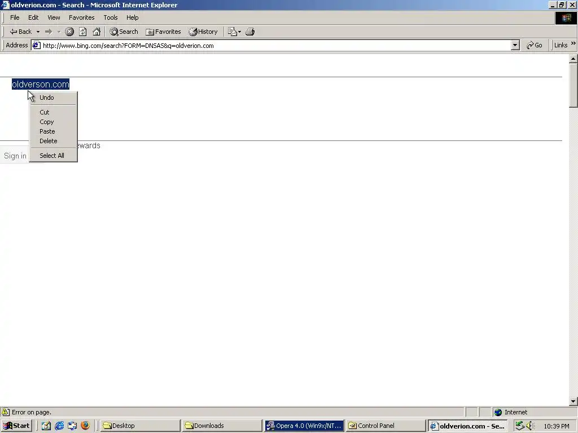Open the Forward button history dropdown arrow
Viewport: 578px width, 433px height.
[59, 32]
